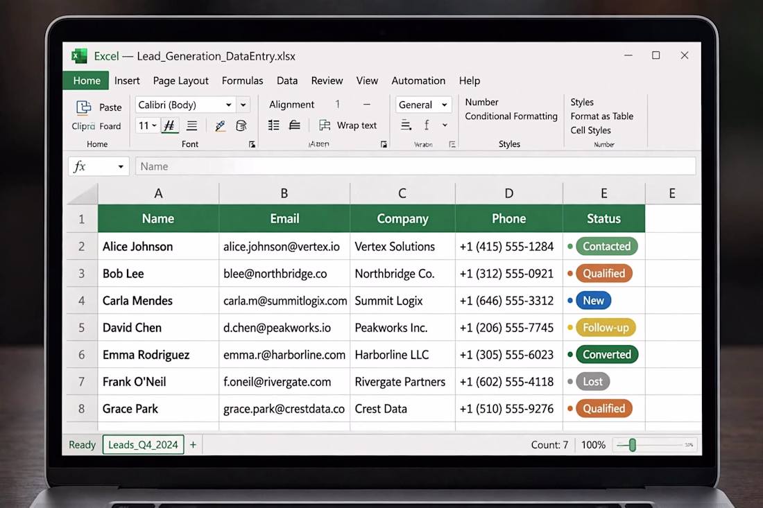
Task: Click the align lines icon under General
Action: [x=406, y=125]
